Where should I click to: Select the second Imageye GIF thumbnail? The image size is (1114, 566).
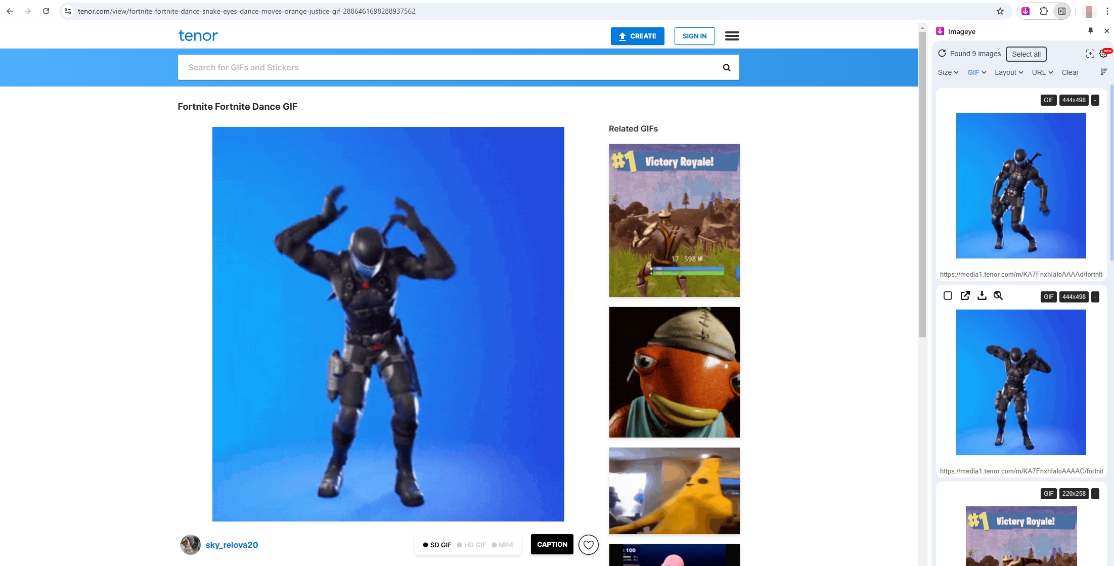[1021, 382]
